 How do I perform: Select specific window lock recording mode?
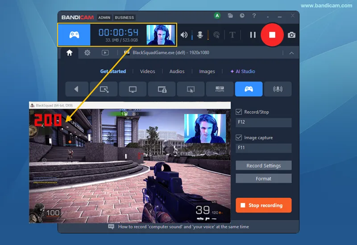pyautogui.click(x=162, y=89)
